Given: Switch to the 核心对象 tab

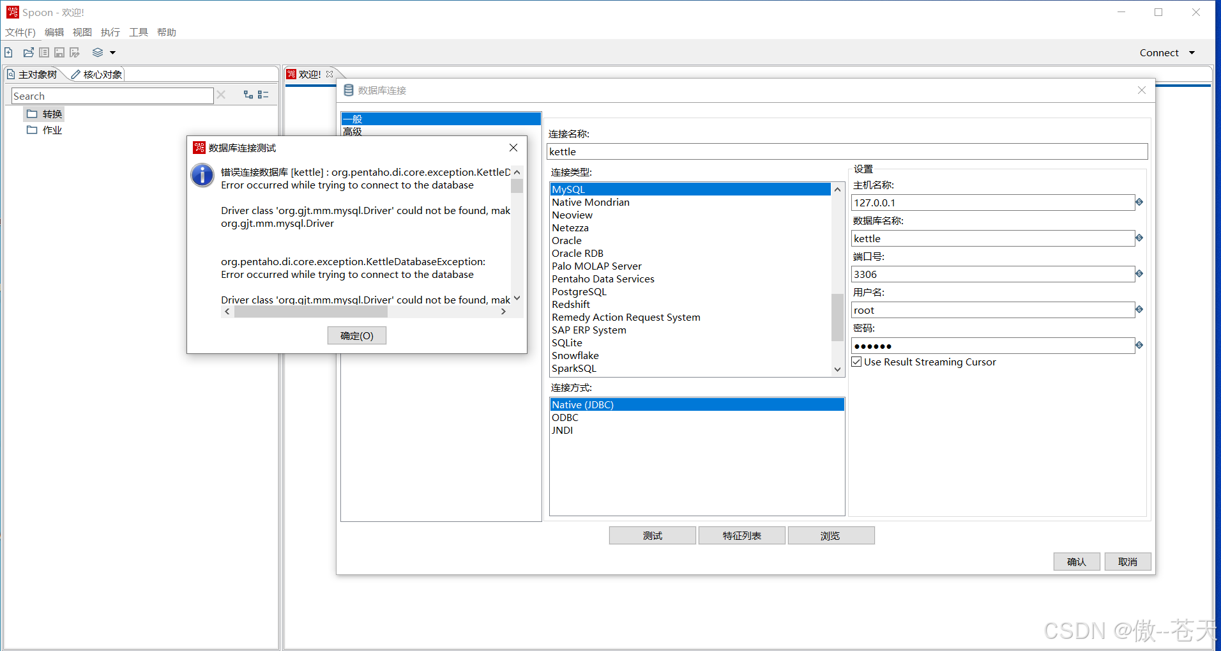Looking at the screenshot, I should (97, 75).
